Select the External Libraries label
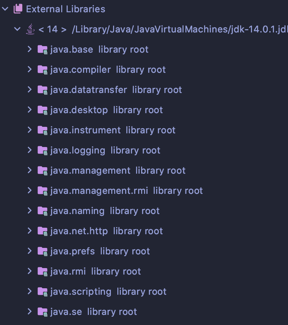Viewport: 288px width, 325px height. (66, 9)
